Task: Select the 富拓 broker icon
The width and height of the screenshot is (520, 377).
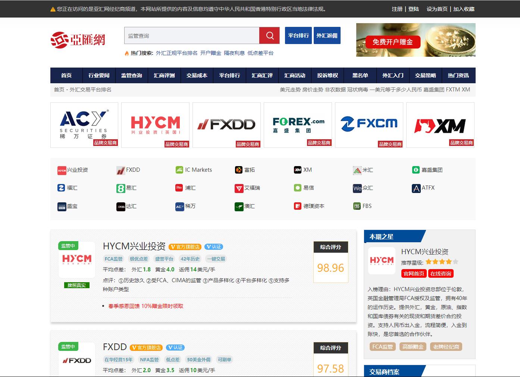Action: click(x=239, y=170)
